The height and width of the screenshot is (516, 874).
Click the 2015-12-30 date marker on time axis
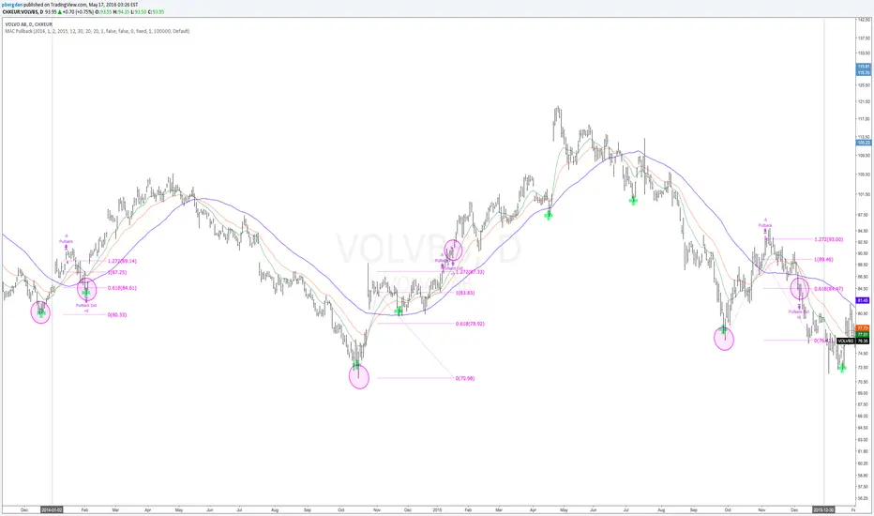(823, 509)
